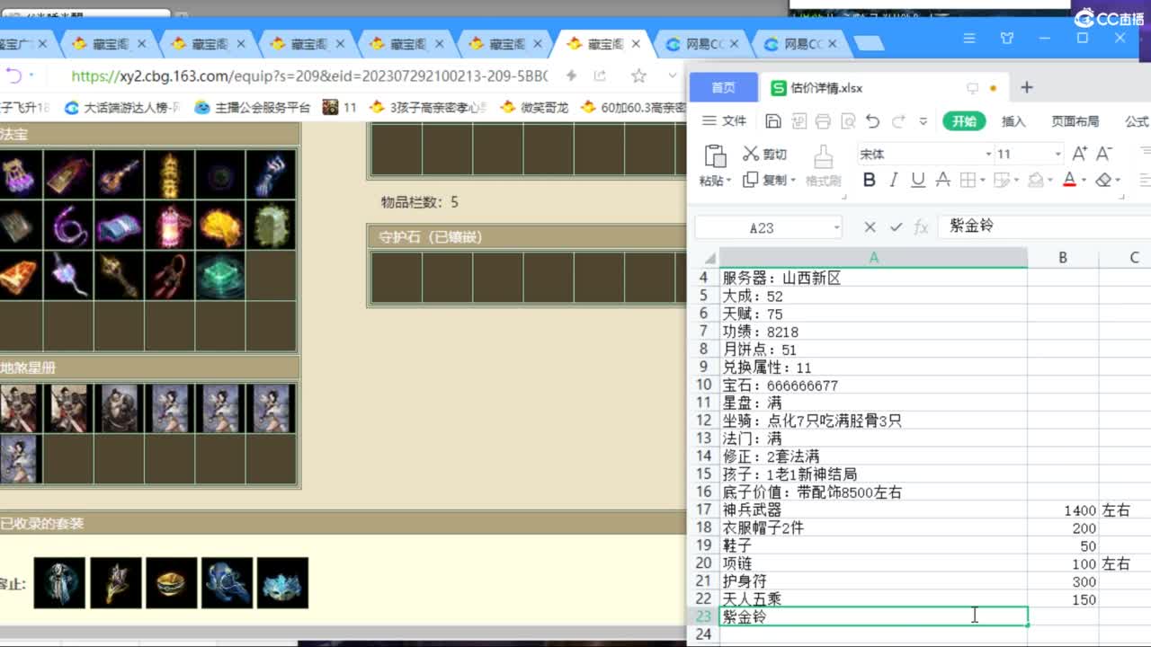Expand the 粘贴 paste options arrow

click(x=727, y=181)
